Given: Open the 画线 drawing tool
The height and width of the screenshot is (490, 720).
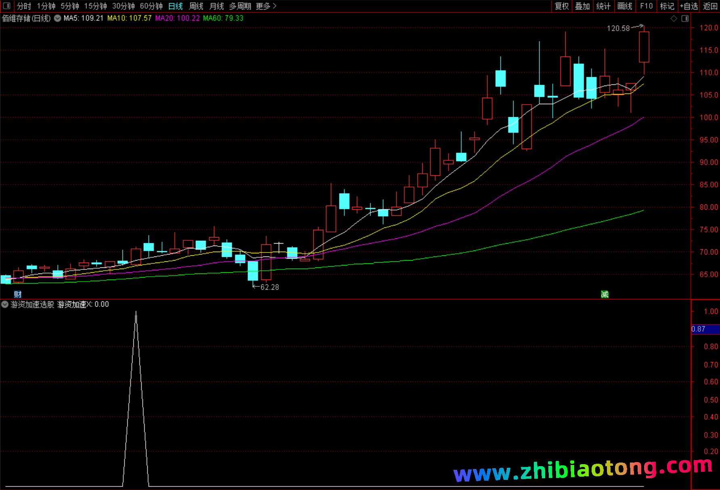Looking at the screenshot, I should click(x=625, y=6).
